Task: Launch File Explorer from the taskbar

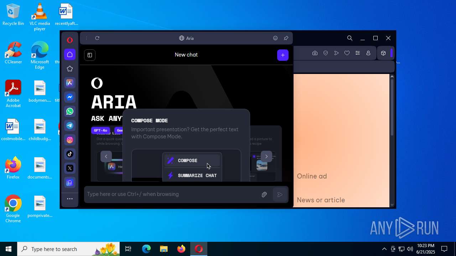Action: (x=164, y=249)
